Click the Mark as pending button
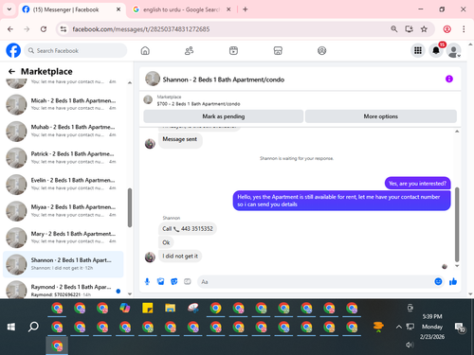474x355 pixels. (224, 116)
